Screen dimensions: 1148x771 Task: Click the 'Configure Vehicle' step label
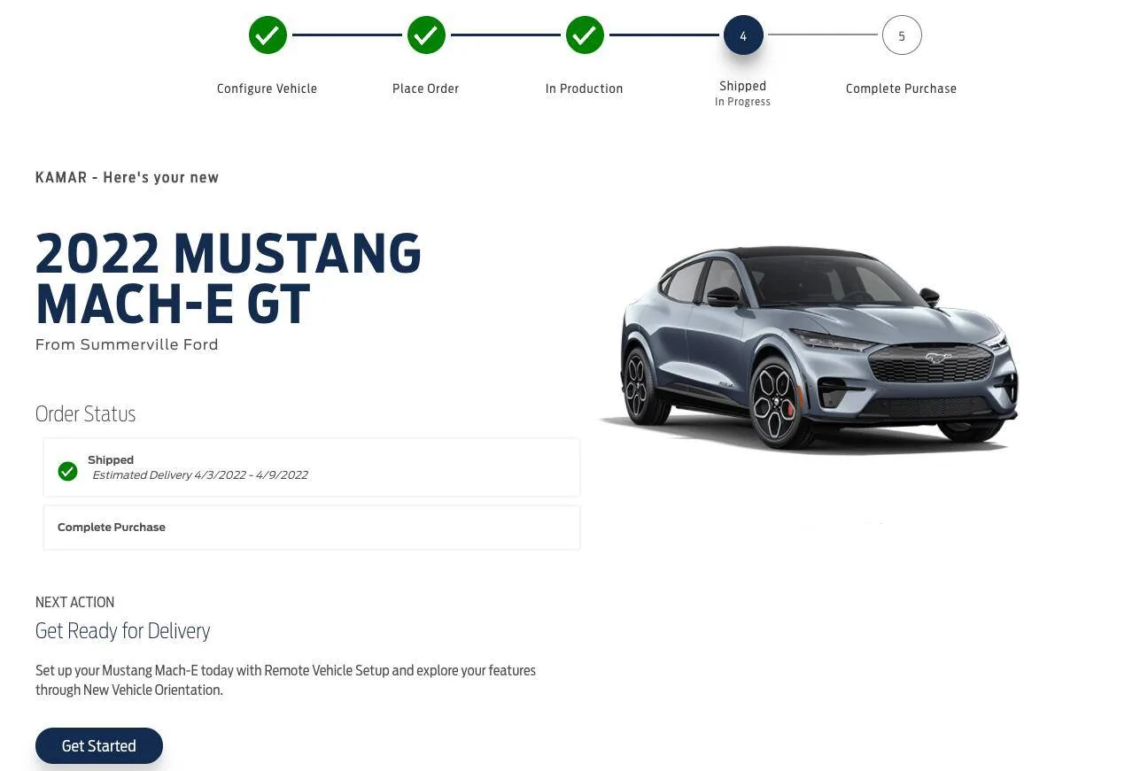tap(267, 89)
